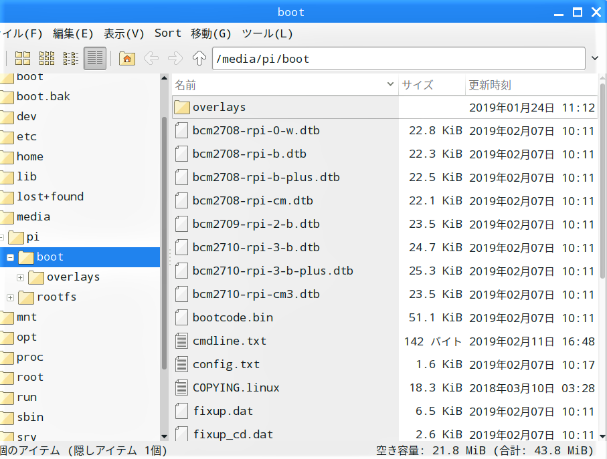
Task: Switch to thumbnail grid view
Action: [47, 58]
